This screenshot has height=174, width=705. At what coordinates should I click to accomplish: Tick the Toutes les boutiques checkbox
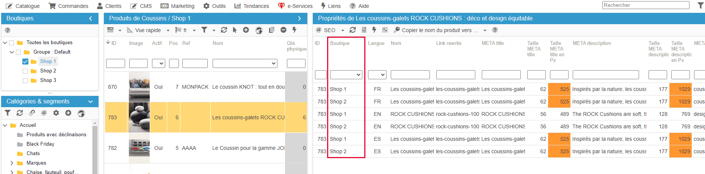12,43
